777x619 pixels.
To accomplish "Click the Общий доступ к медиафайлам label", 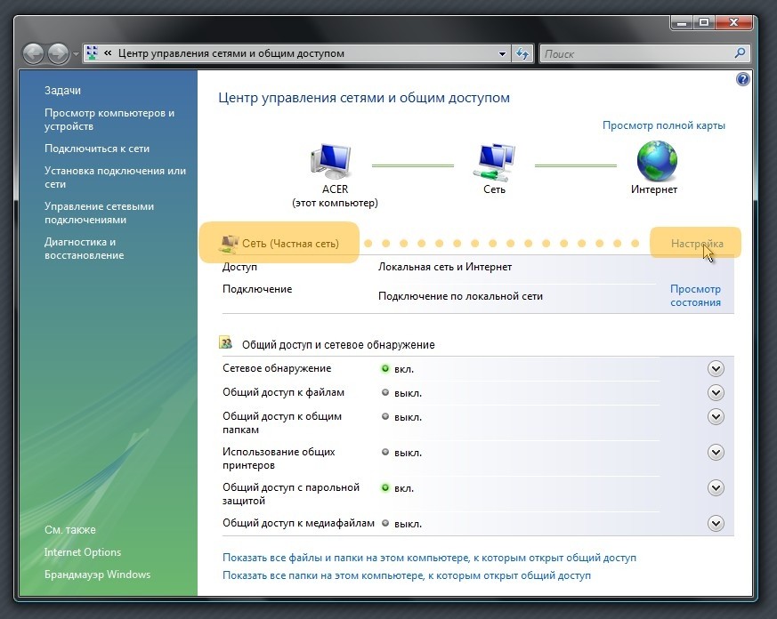I will tap(298, 523).
